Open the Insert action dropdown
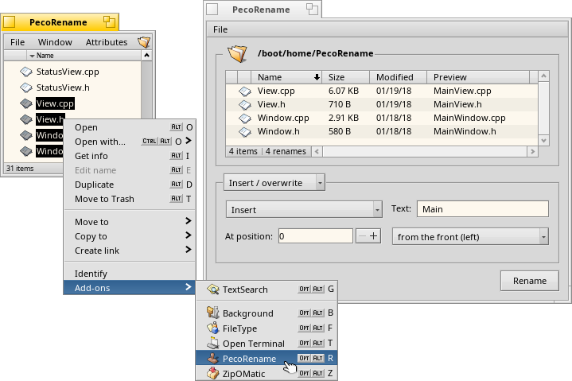 (304, 210)
